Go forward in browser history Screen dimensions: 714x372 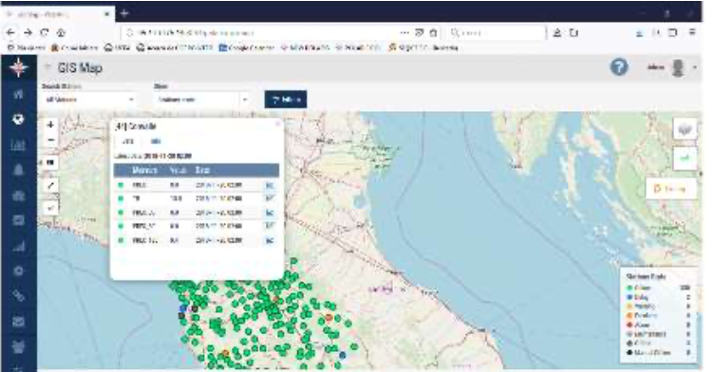28,33
